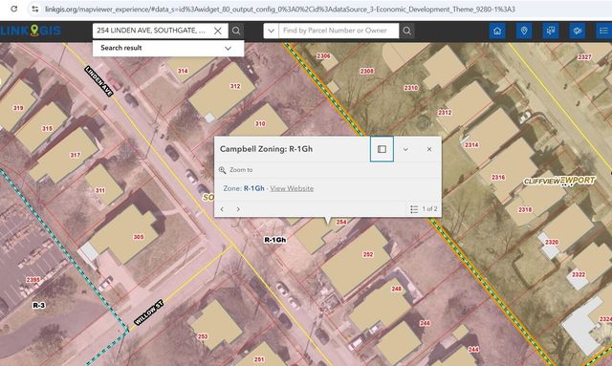Click the WILLOW ST street label

coord(149,312)
